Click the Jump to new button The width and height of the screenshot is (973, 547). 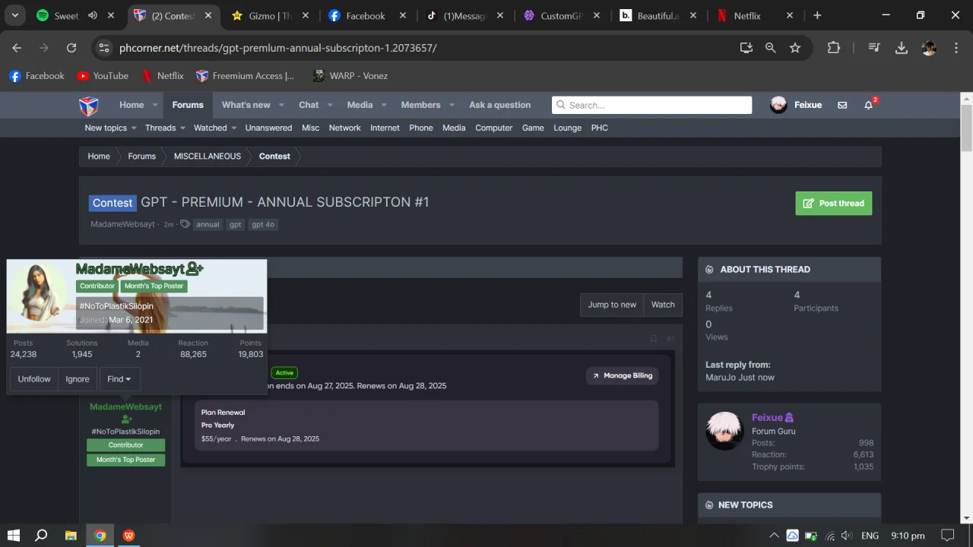tap(612, 305)
